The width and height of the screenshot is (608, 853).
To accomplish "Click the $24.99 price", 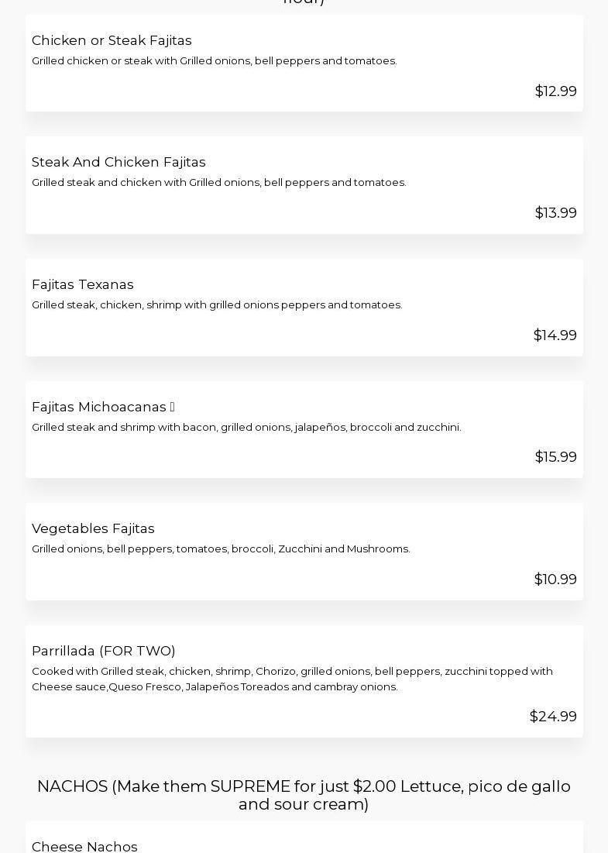I will [x=553, y=717].
